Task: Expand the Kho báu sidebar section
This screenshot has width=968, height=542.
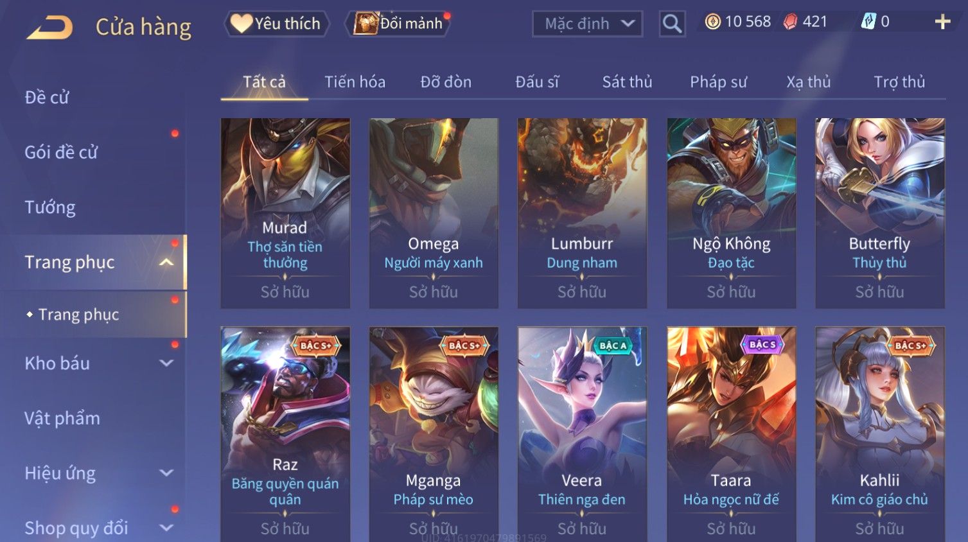Action: pyautogui.click(x=166, y=363)
